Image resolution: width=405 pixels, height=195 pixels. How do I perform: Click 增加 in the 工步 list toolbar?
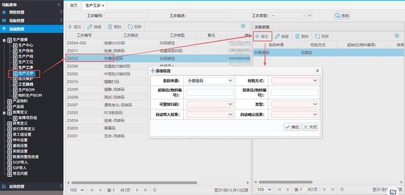[x=74, y=27]
